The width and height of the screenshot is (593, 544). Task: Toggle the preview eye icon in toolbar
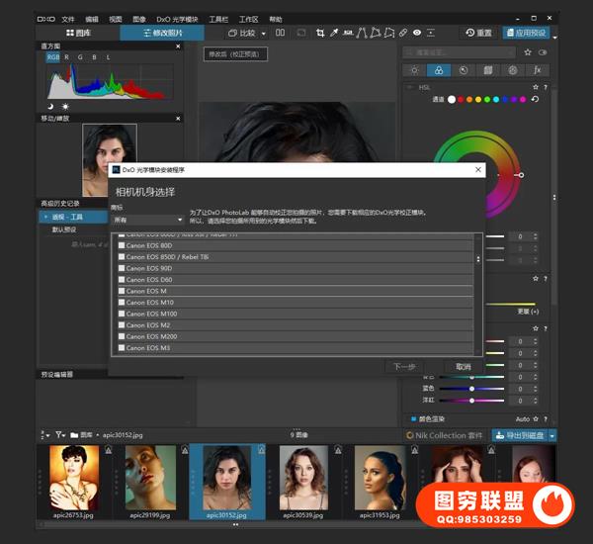(417, 33)
